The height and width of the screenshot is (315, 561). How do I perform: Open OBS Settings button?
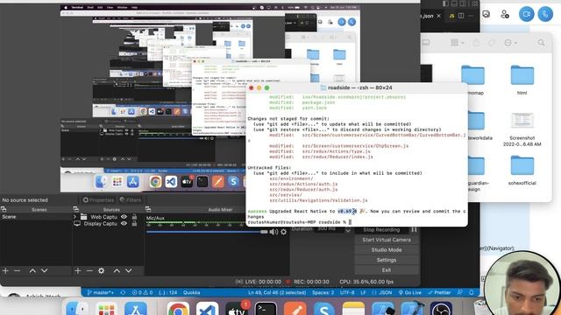(387, 260)
